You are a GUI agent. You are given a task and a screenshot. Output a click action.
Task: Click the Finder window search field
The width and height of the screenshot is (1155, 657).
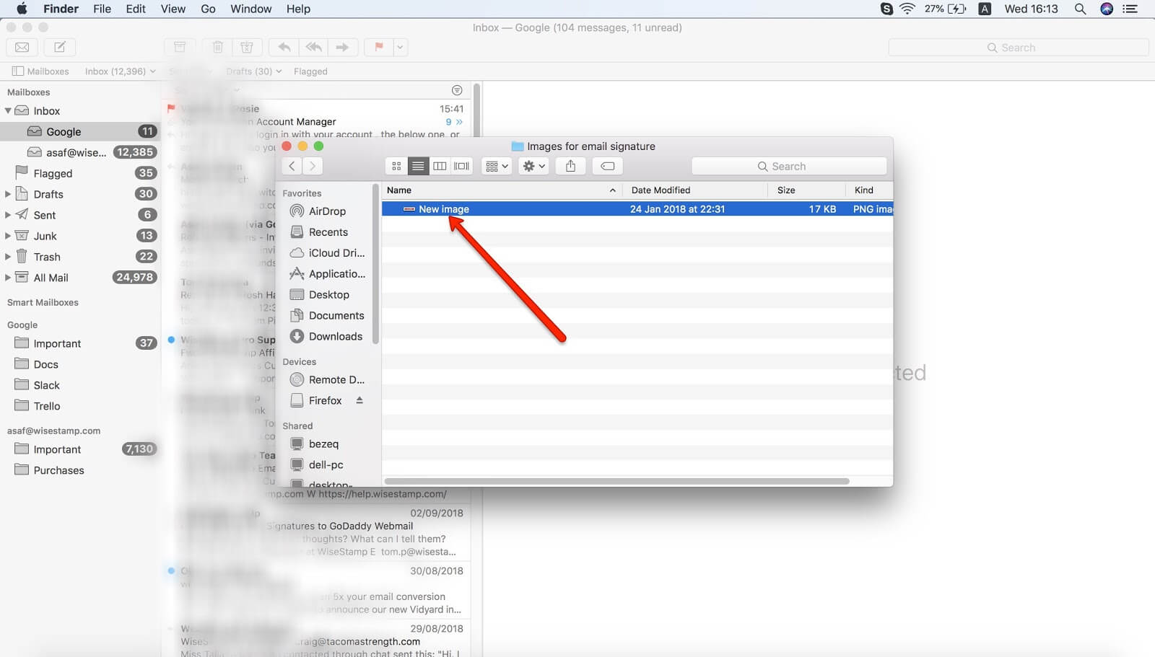pos(789,166)
